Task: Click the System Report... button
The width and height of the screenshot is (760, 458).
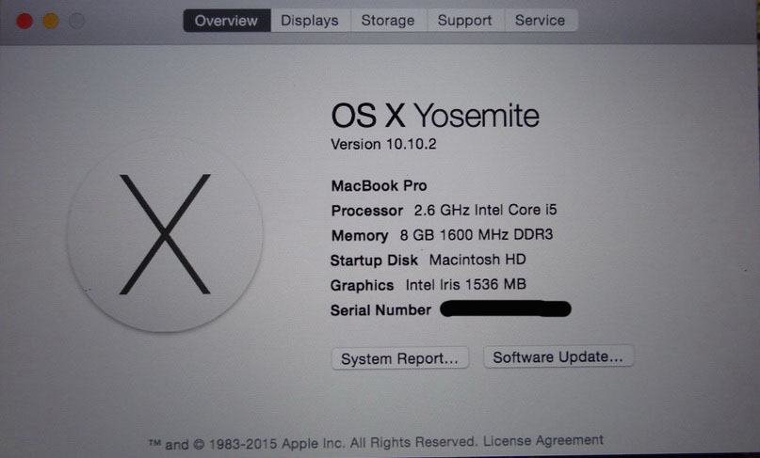Action: 400,358
